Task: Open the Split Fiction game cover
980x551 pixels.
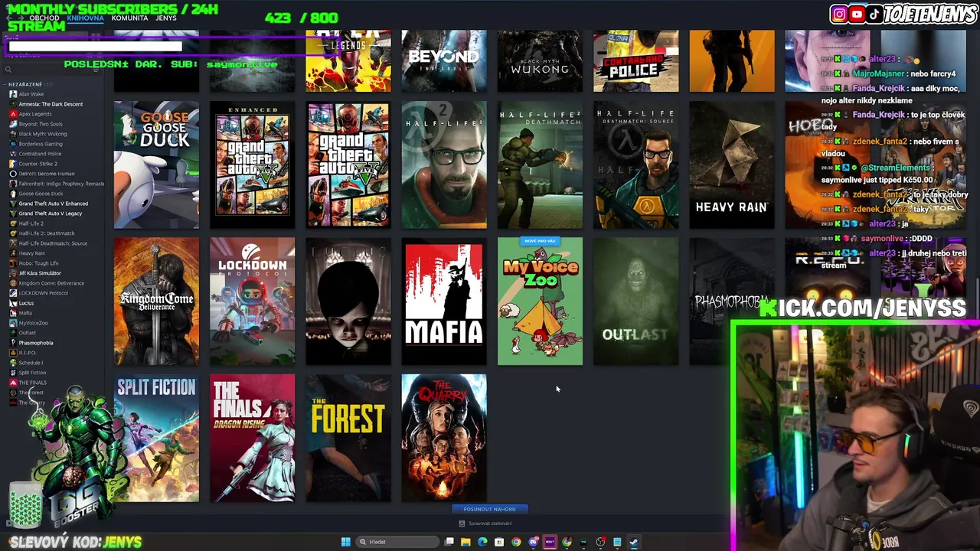Action: (156, 438)
